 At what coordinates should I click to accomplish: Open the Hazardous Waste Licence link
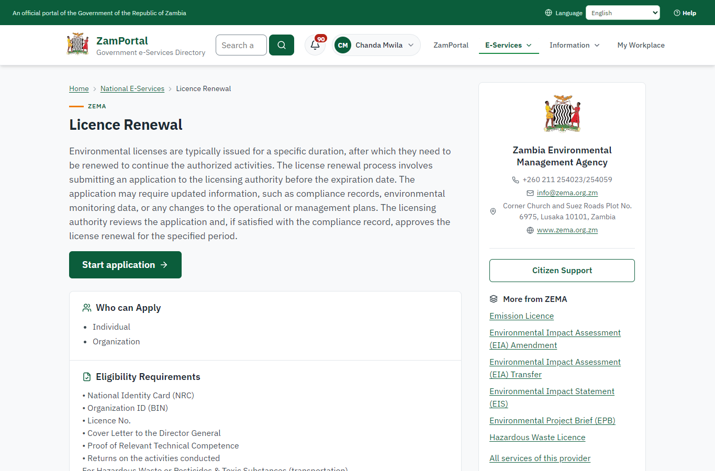(538, 438)
